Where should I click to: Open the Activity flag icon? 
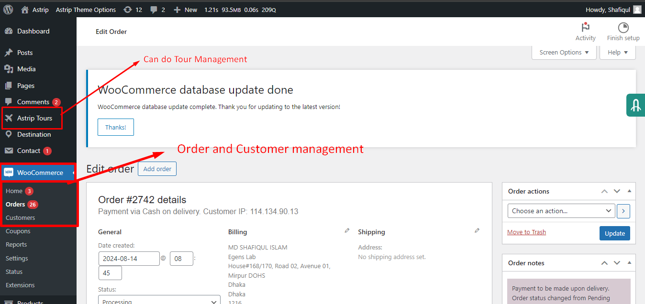point(585,27)
